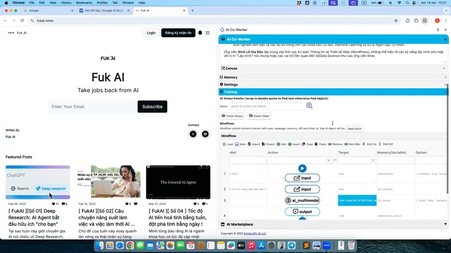This screenshot has width=451, height=253.
Task: Run Vision Query with the eye button
Action: [232, 116]
